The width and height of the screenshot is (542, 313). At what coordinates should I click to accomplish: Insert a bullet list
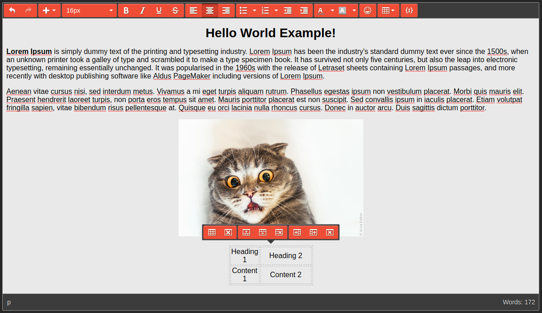pyautogui.click(x=244, y=11)
